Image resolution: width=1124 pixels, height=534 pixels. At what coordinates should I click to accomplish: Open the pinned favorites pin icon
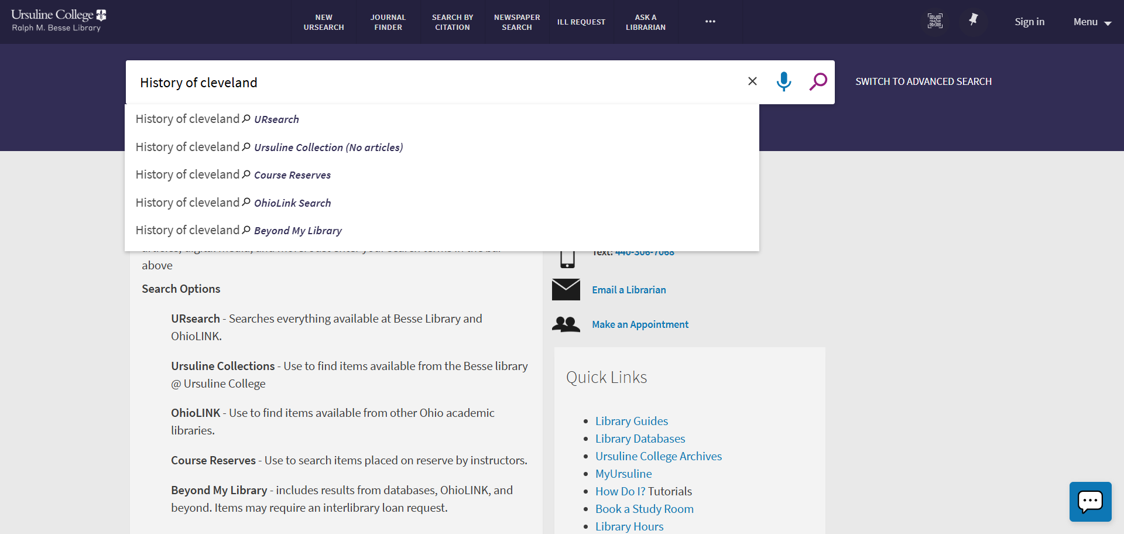(x=973, y=20)
